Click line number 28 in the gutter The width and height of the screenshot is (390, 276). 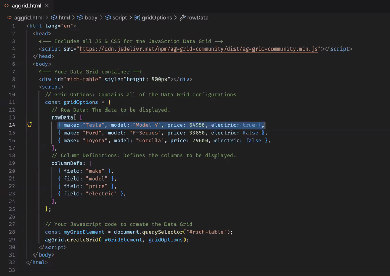12,232
